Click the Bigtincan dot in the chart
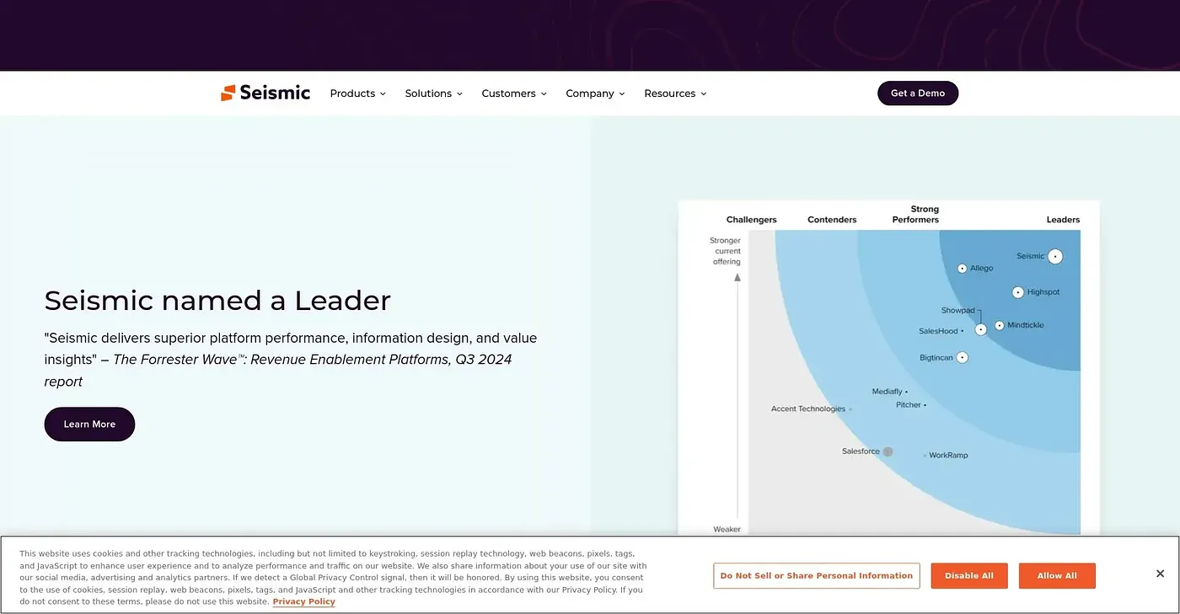Screen dimensions: 1180x614 (x=963, y=357)
